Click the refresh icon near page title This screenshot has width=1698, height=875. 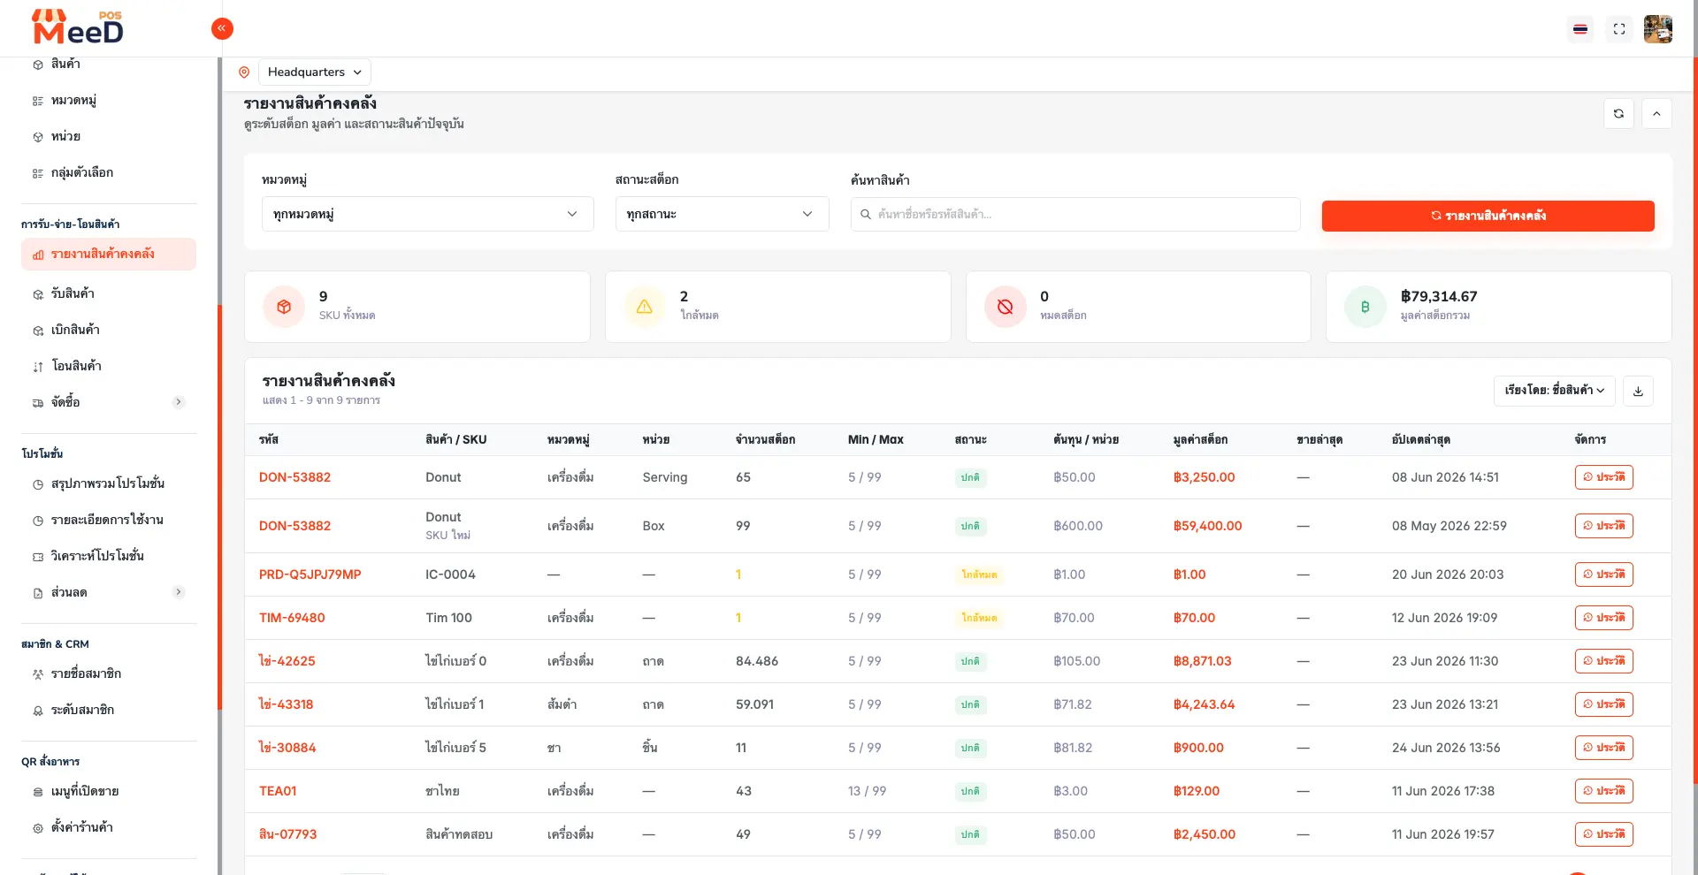pyautogui.click(x=1618, y=113)
